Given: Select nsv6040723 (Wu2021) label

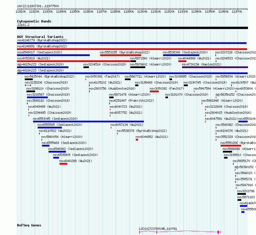Looking at the screenshot, I should [x=126, y=107].
